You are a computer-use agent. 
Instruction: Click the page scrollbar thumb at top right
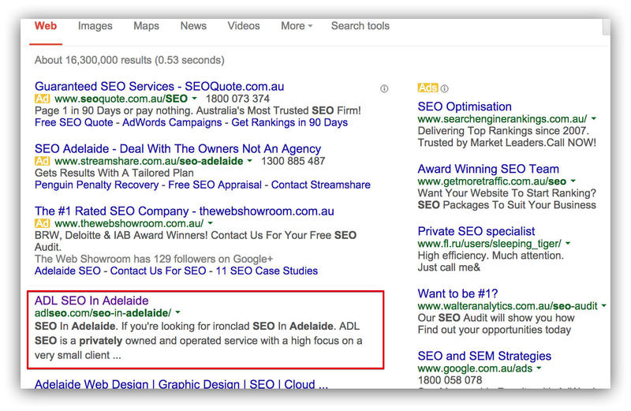[606, 27]
